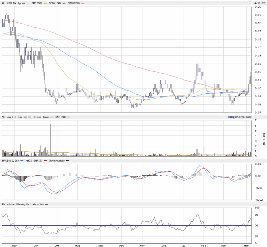The height and width of the screenshot is (247, 267).
Task: Select the Nov label on the time axis
Action: coord(142,245)
